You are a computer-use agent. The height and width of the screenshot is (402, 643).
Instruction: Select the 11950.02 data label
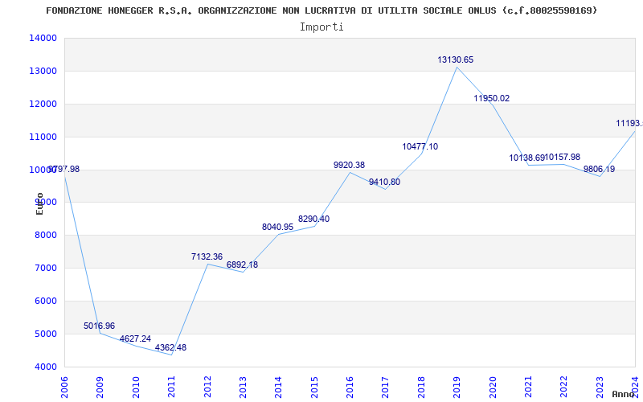coord(491,98)
